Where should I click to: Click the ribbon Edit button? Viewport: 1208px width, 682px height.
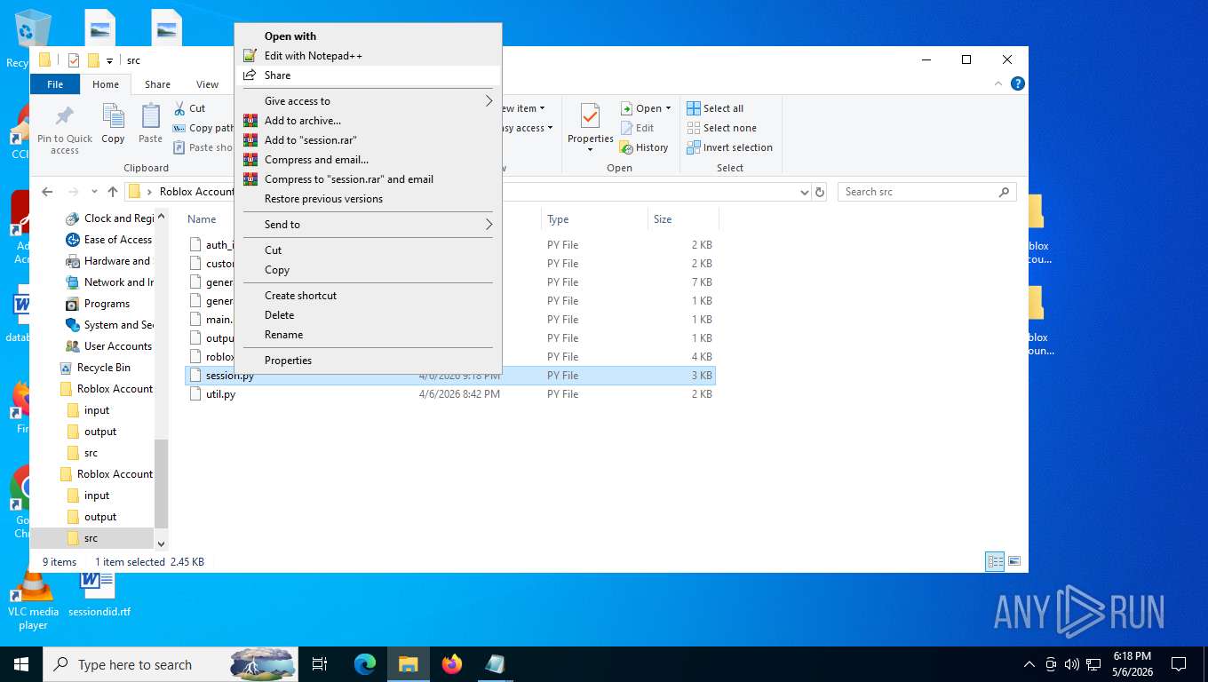637,128
